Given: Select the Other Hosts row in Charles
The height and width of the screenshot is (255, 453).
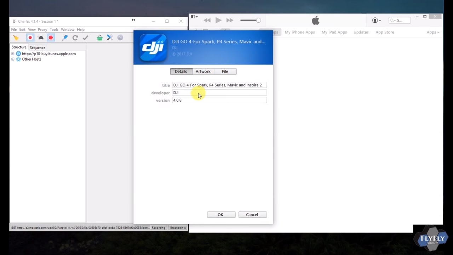Looking at the screenshot, I should pyautogui.click(x=31, y=59).
